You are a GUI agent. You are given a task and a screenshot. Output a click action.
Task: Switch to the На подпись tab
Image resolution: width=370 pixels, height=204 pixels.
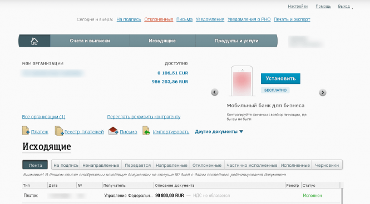66,165
